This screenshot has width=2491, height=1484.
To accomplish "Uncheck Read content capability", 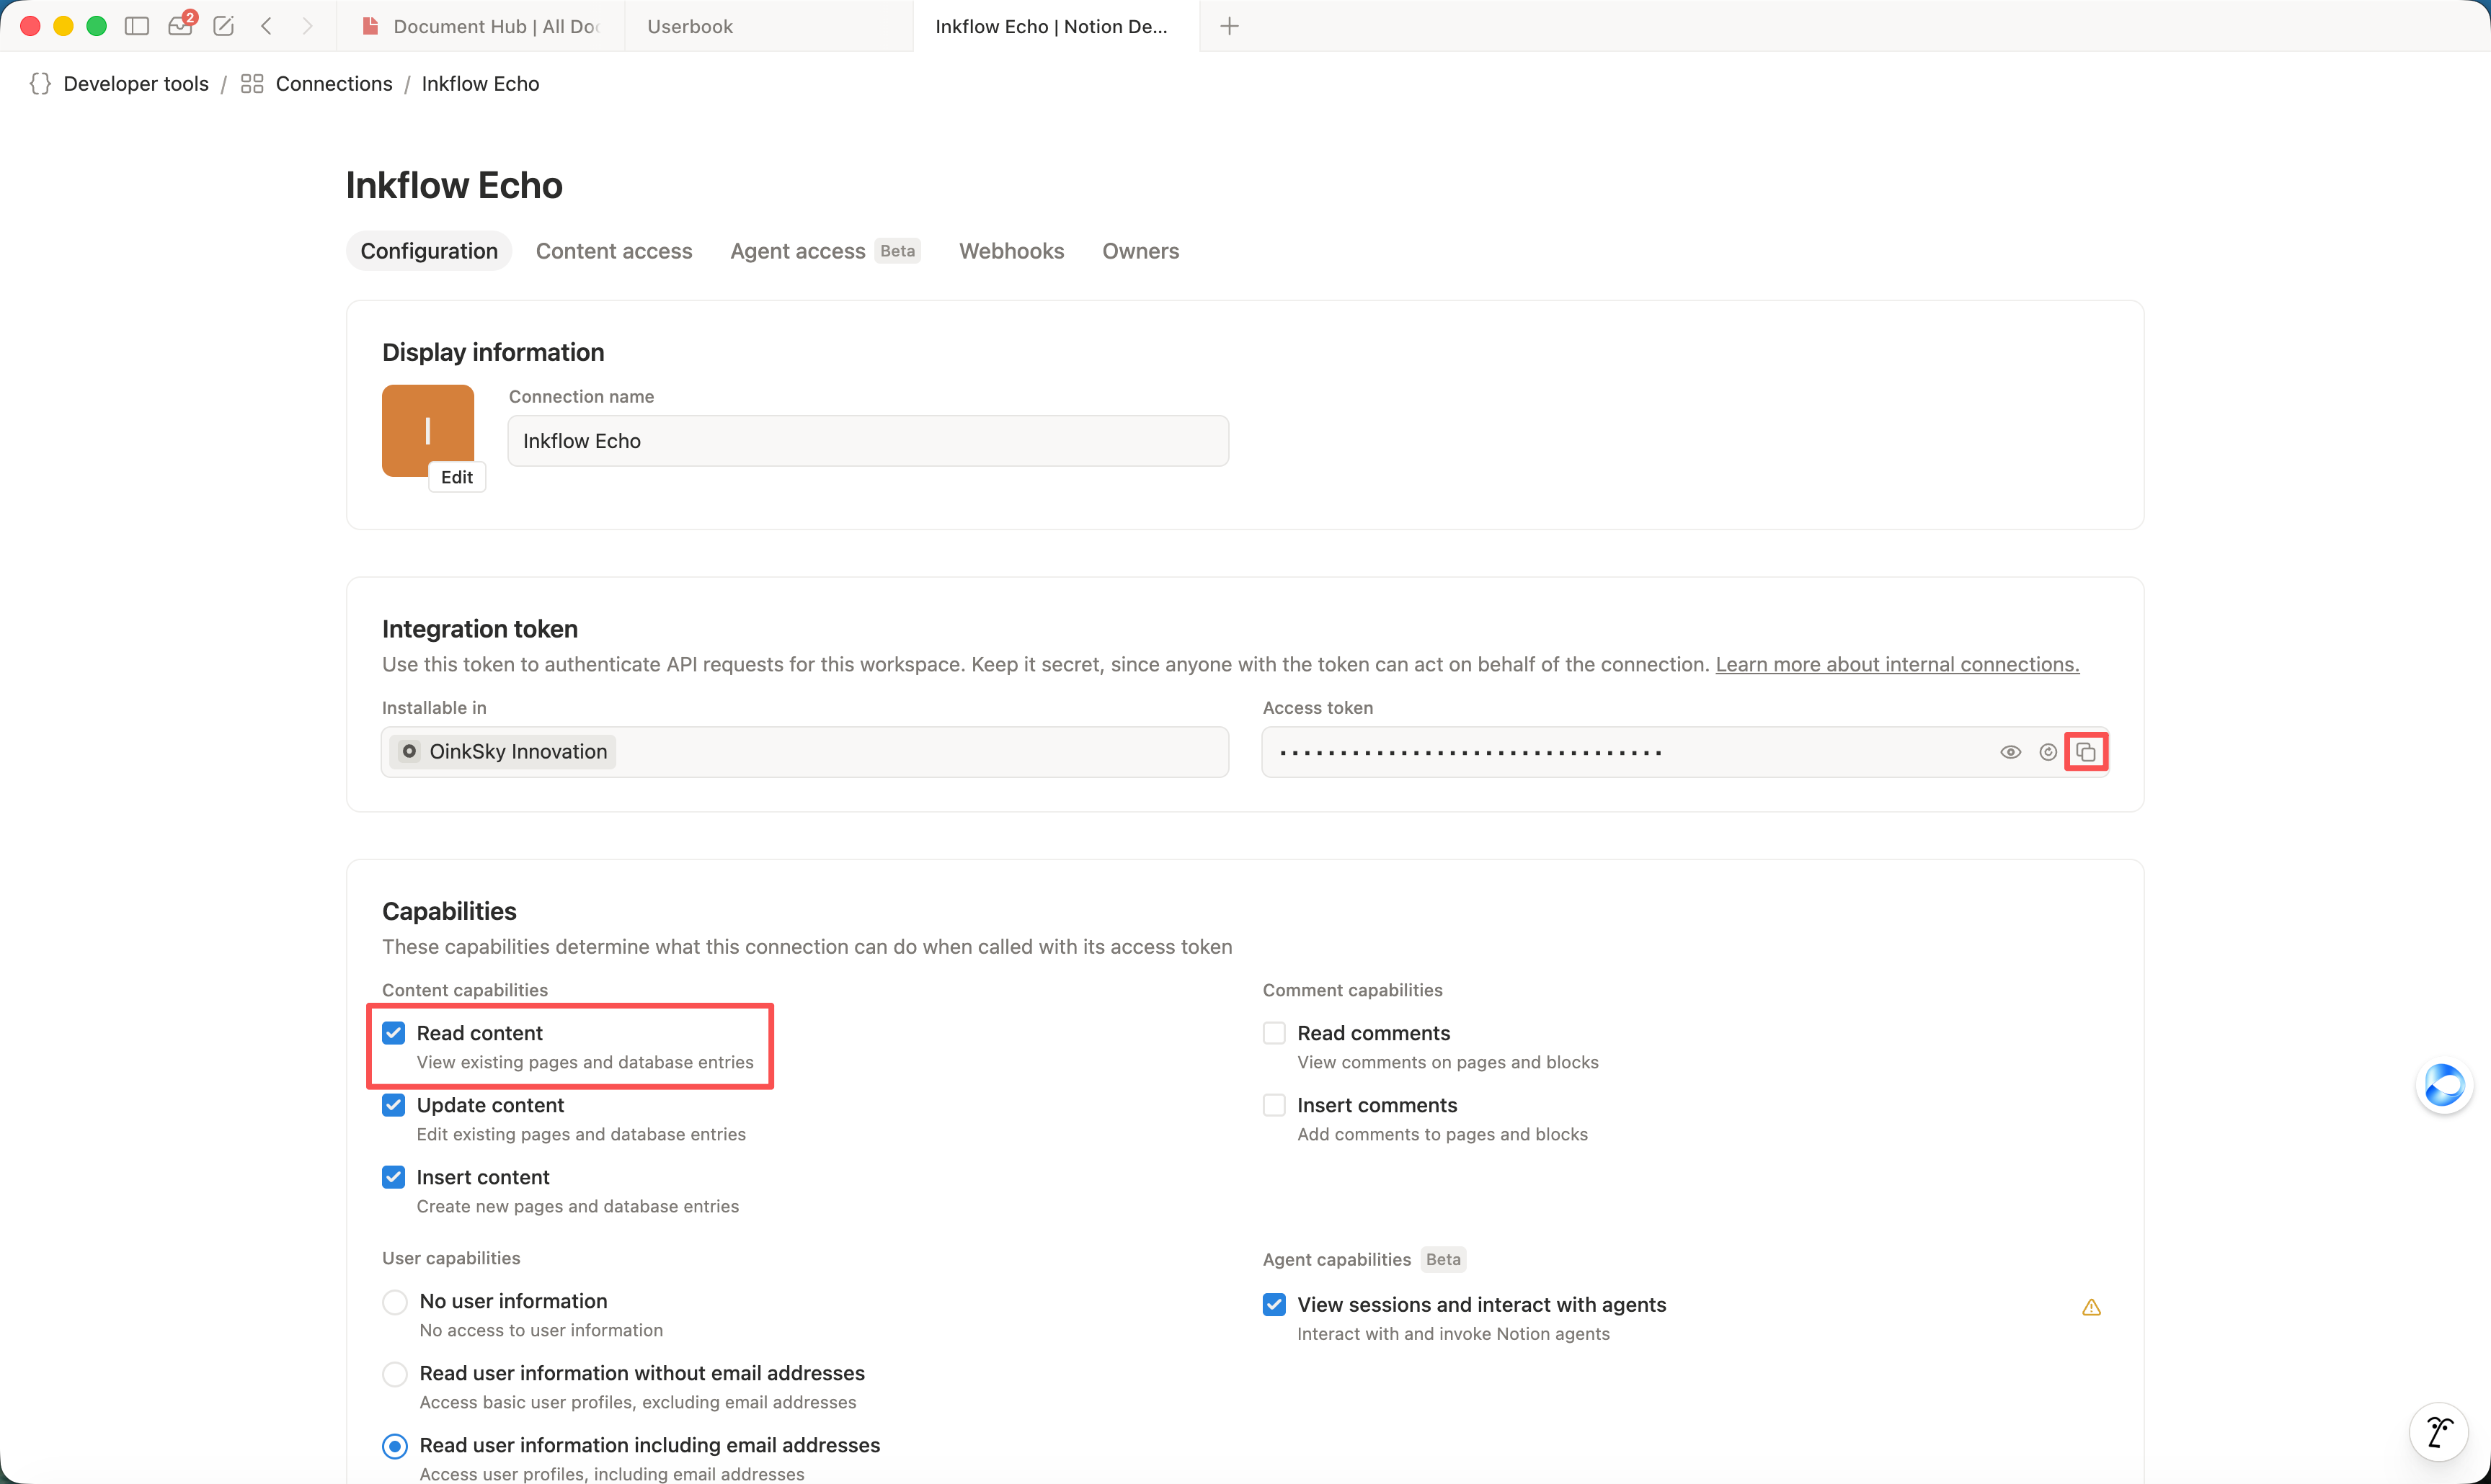I will (393, 1033).
